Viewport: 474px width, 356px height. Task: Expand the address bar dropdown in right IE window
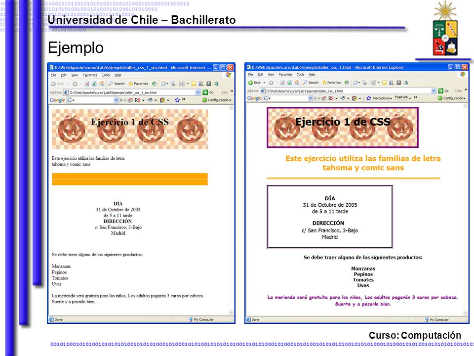pos(434,91)
